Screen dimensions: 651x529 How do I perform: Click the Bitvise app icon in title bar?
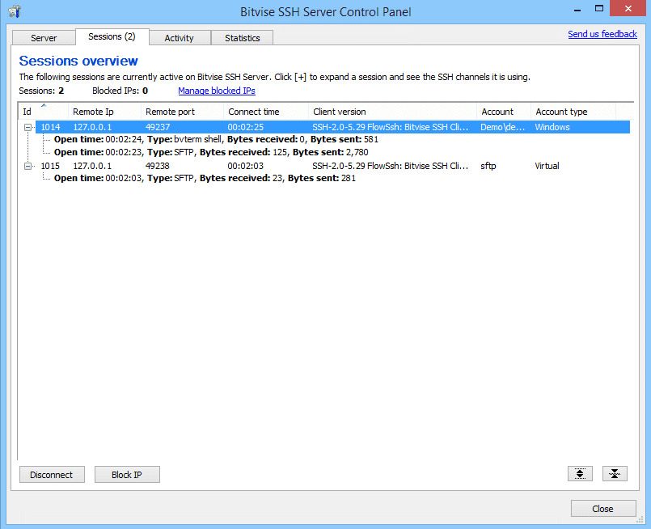(15, 11)
